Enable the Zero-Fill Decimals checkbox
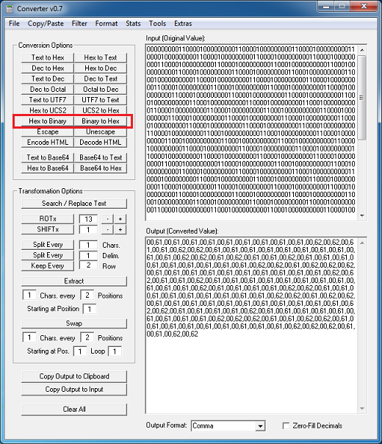The width and height of the screenshot is (382, 444). pyautogui.click(x=286, y=426)
